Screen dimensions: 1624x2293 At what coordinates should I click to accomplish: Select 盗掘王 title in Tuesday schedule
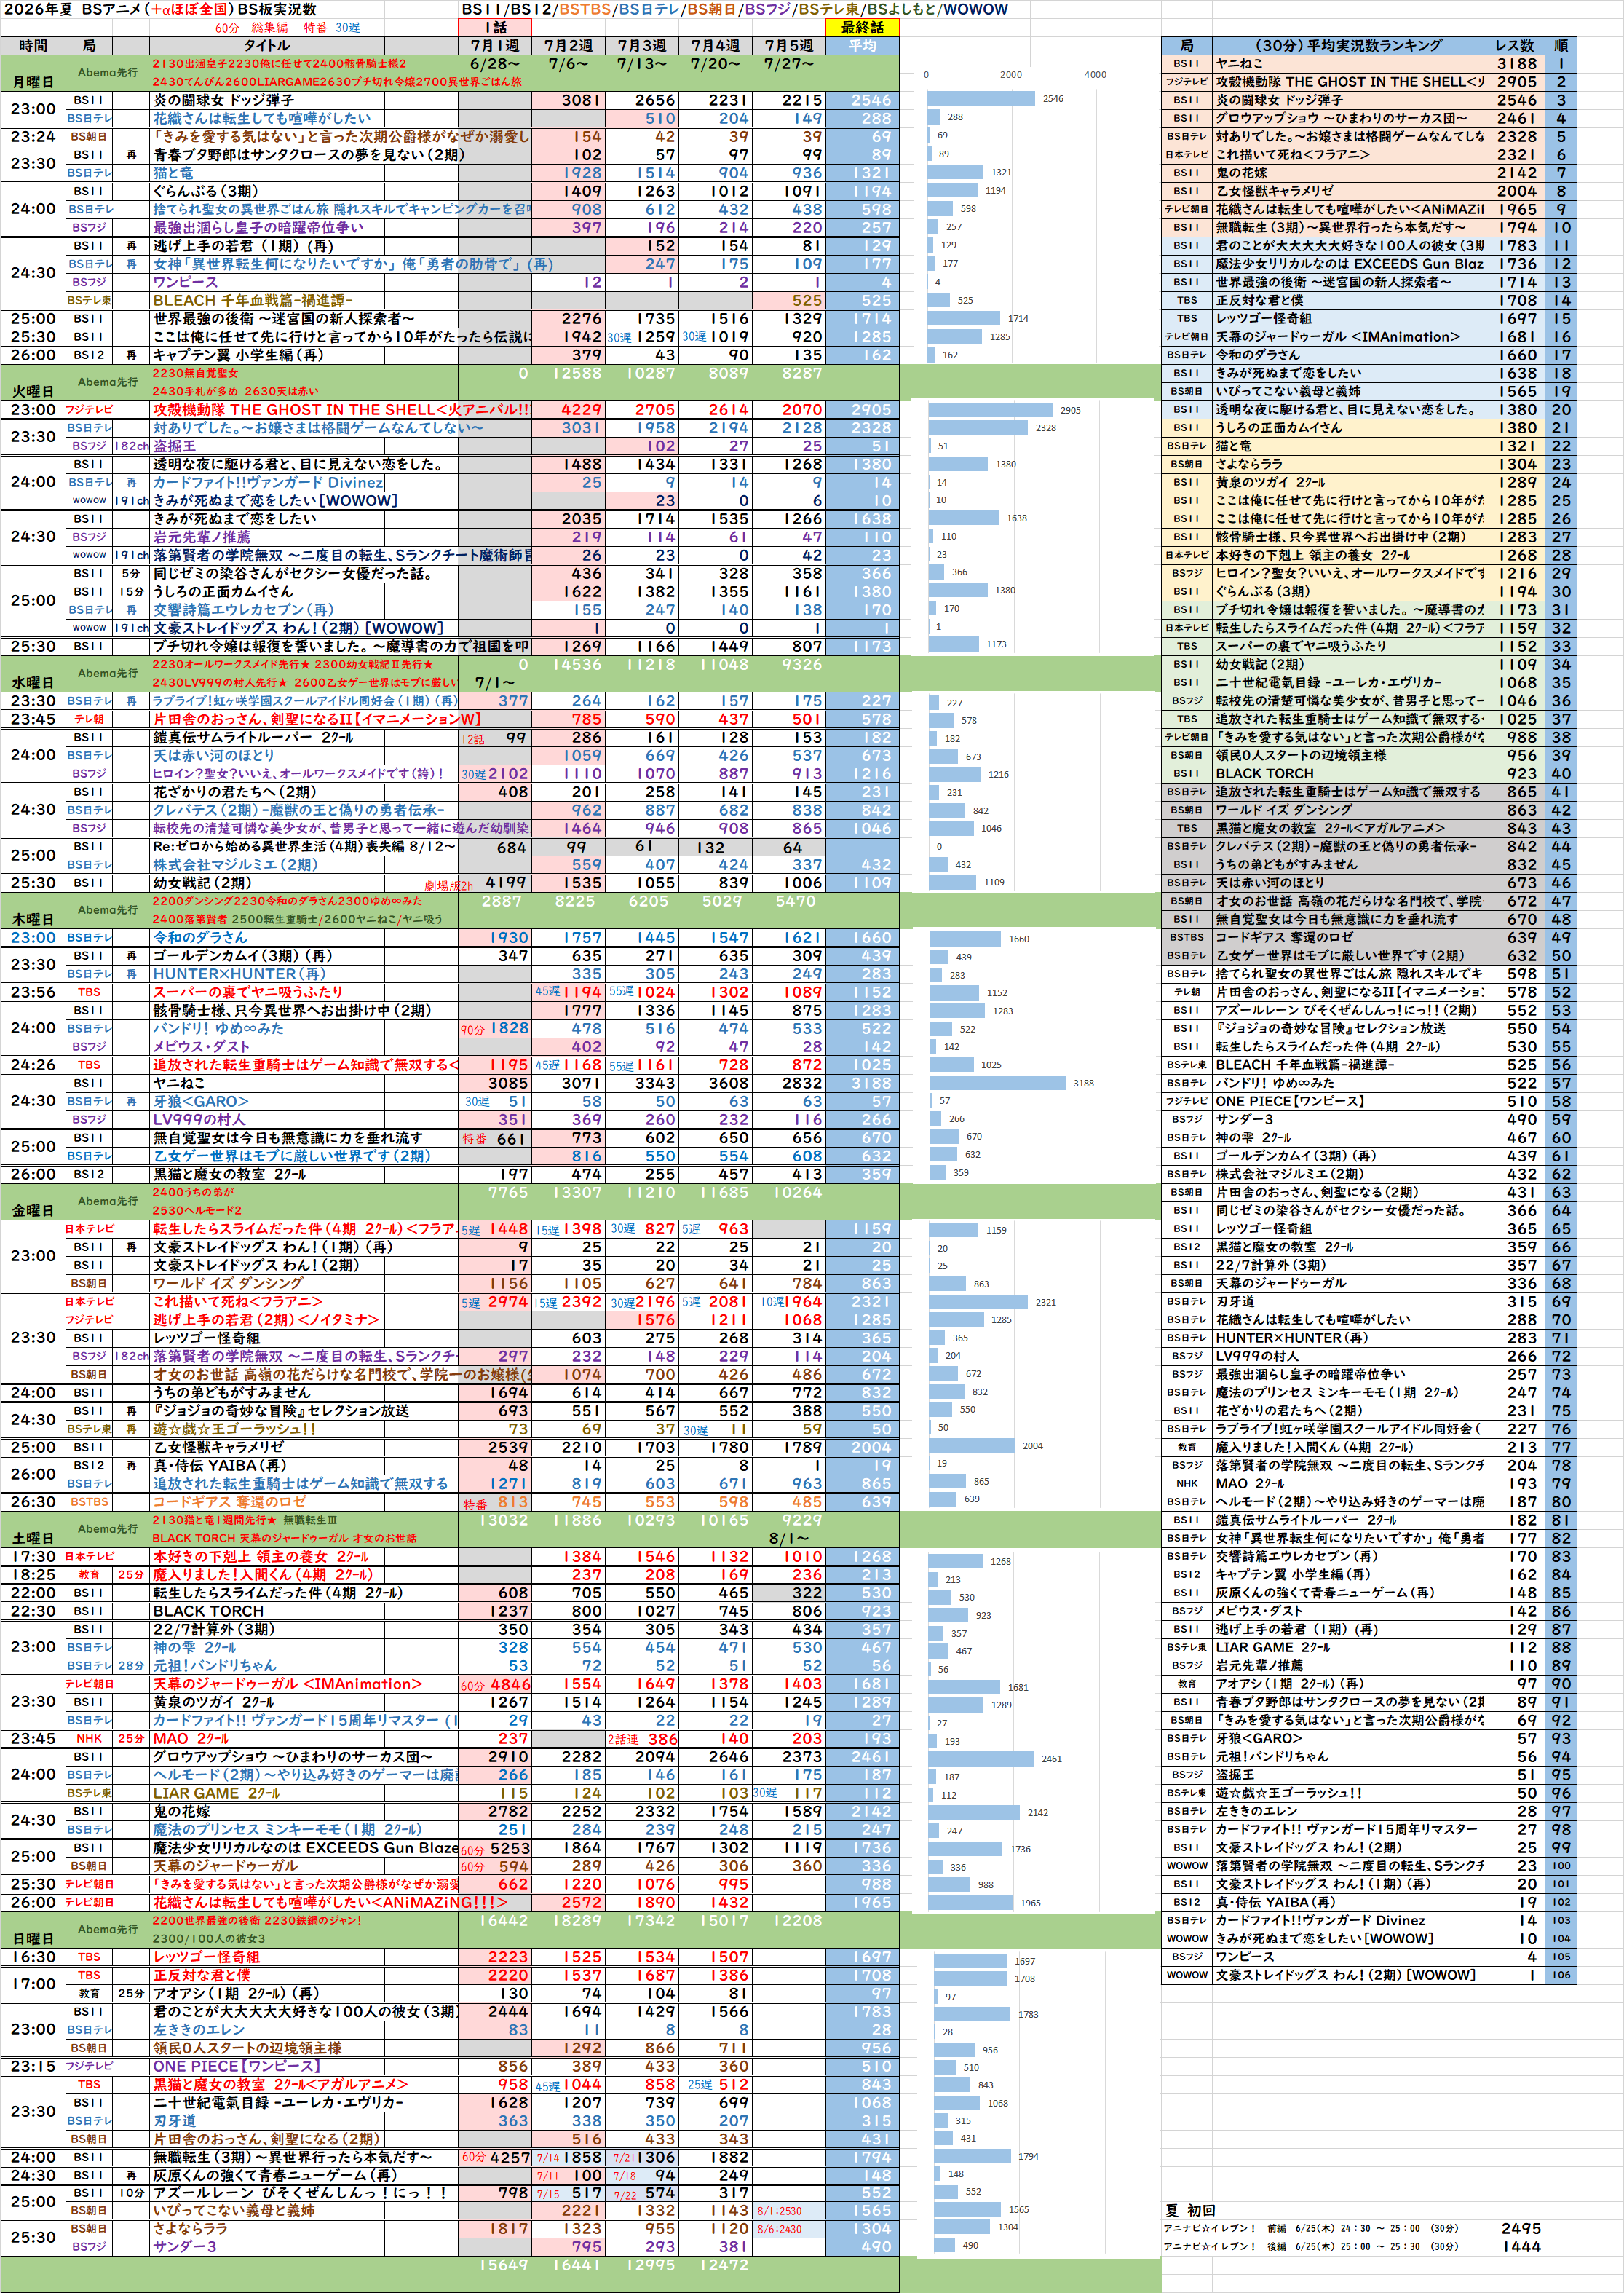[175, 446]
